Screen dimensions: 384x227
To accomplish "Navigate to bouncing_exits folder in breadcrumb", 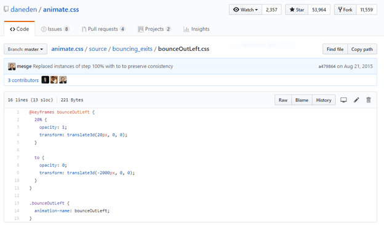I will tap(132, 49).
